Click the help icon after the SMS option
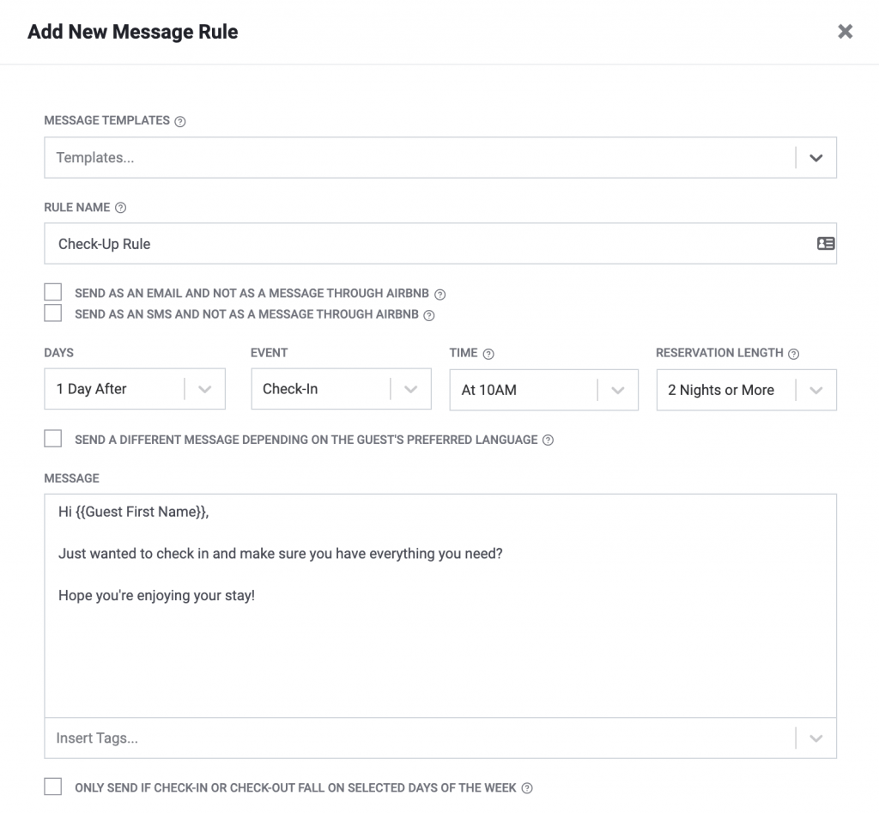The image size is (879, 814). click(x=428, y=314)
